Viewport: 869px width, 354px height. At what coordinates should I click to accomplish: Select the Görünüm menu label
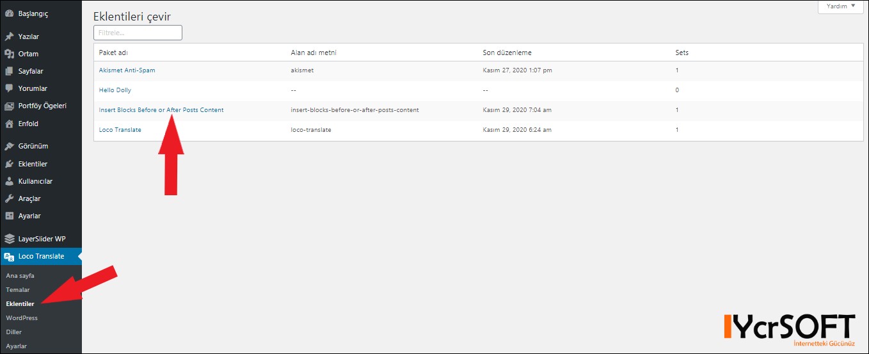[x=33, y=146]
